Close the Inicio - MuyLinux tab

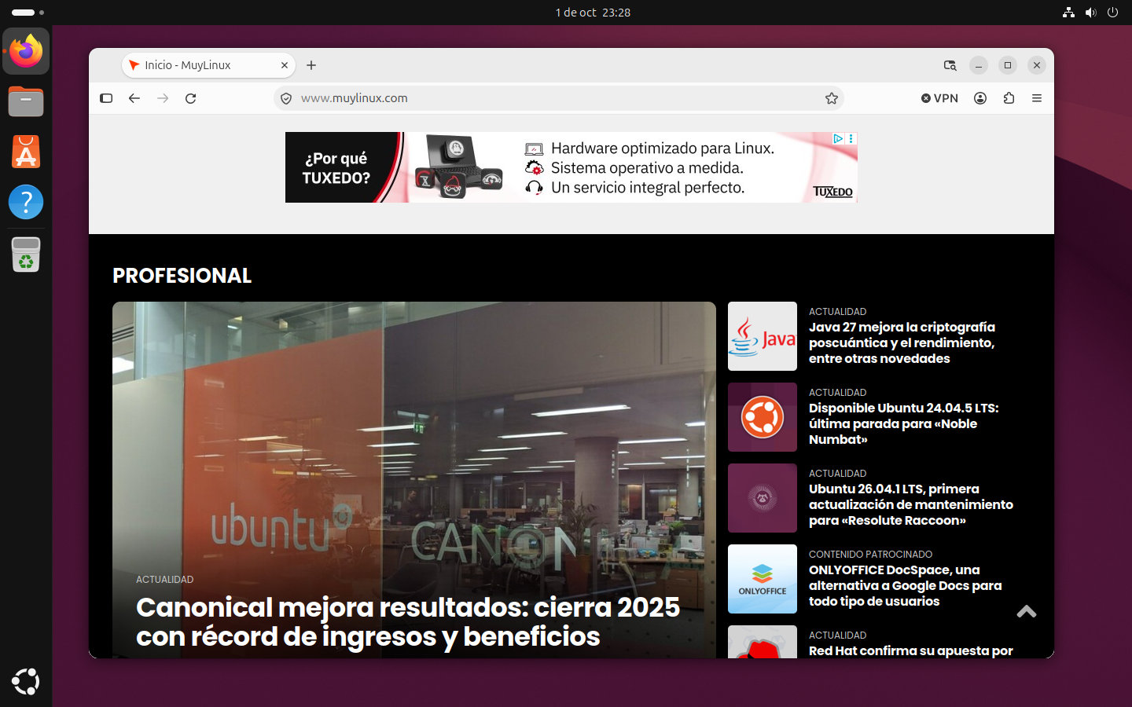tap(285, 65)
